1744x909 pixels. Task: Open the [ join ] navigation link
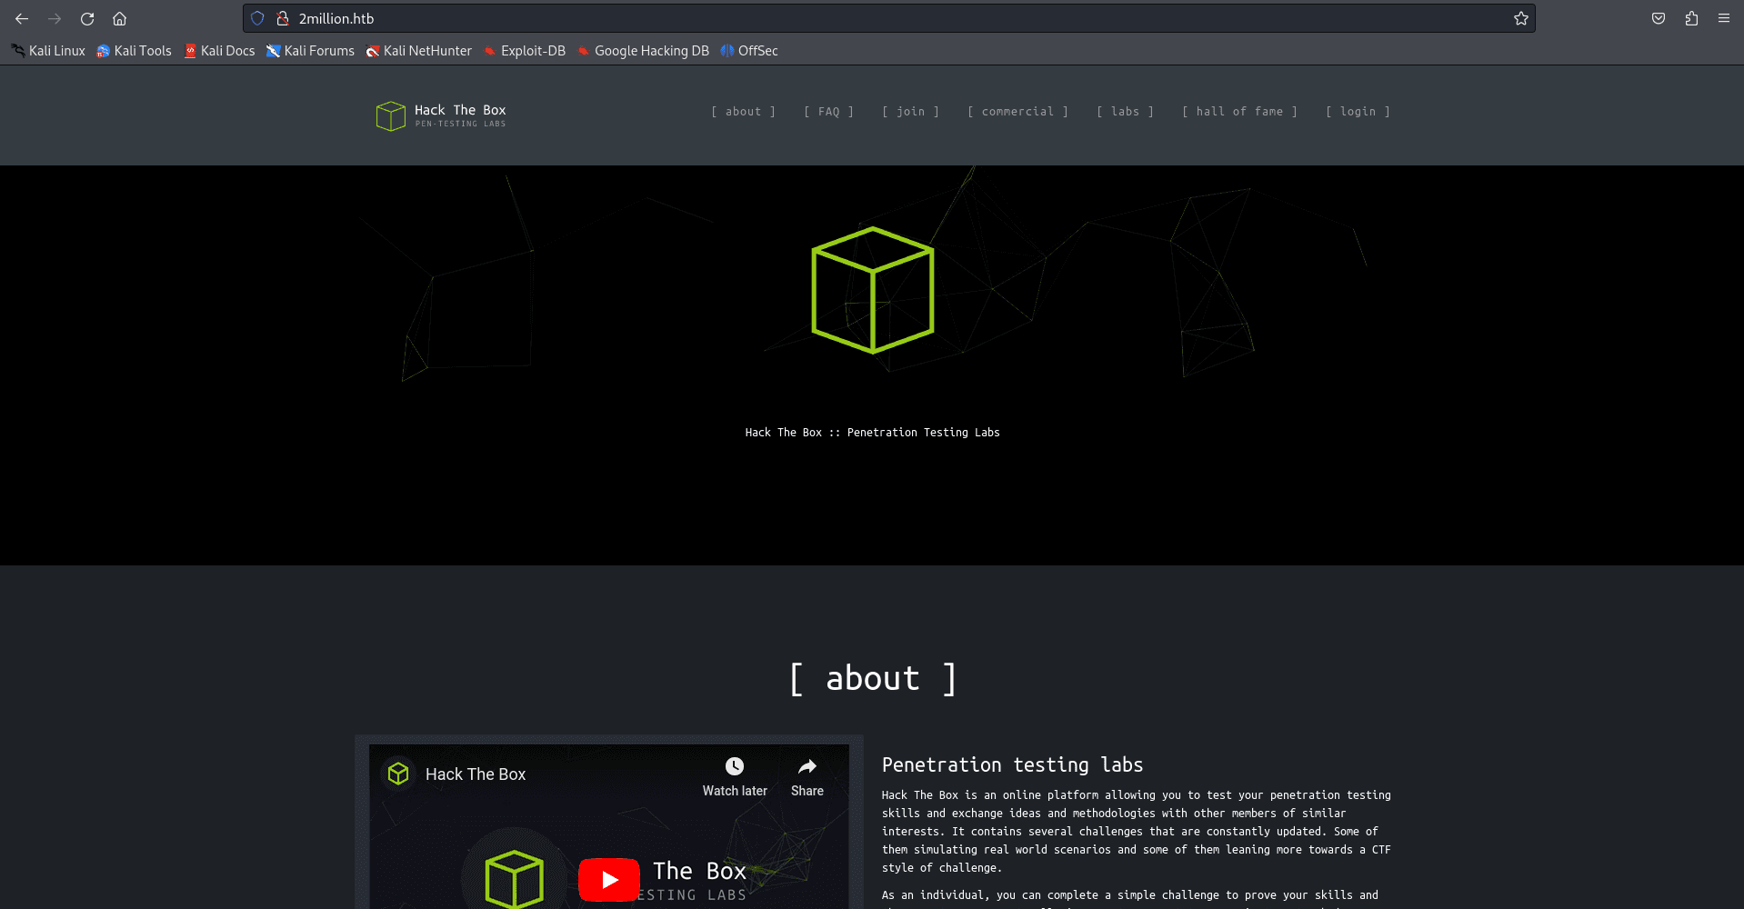tap(910, 112)
